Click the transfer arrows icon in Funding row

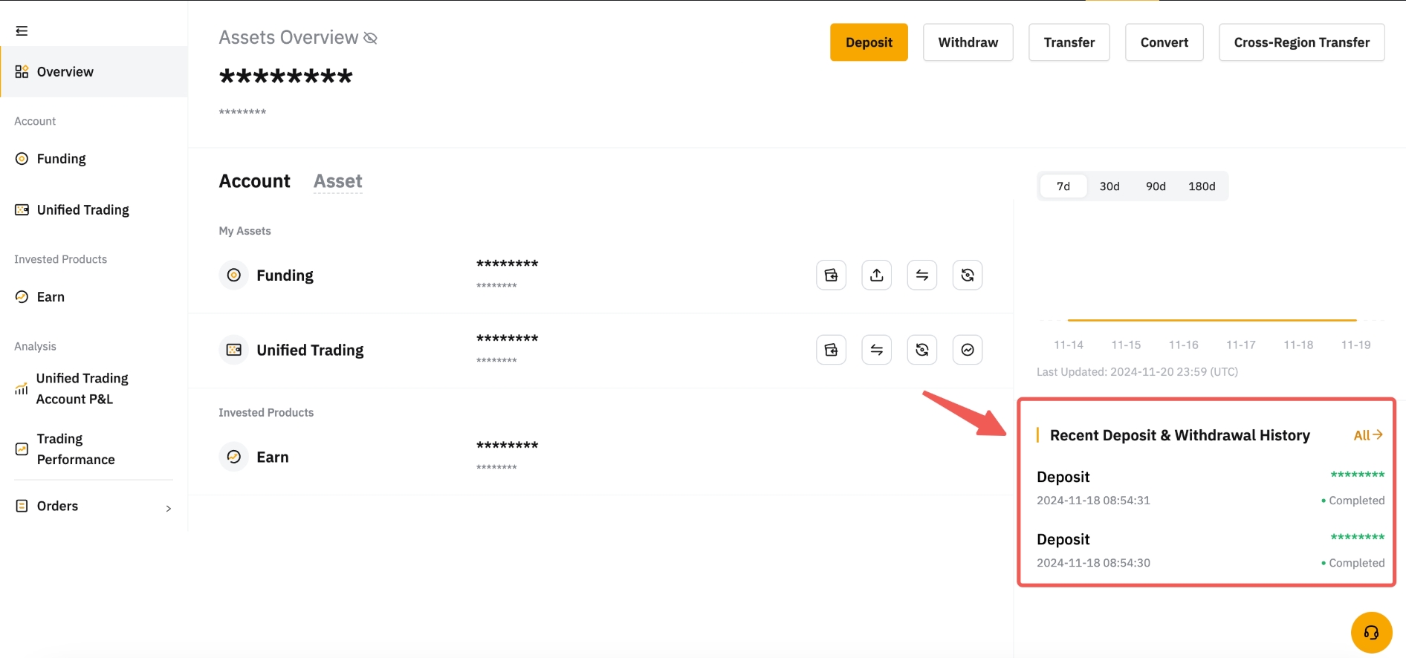click(921, 276)
